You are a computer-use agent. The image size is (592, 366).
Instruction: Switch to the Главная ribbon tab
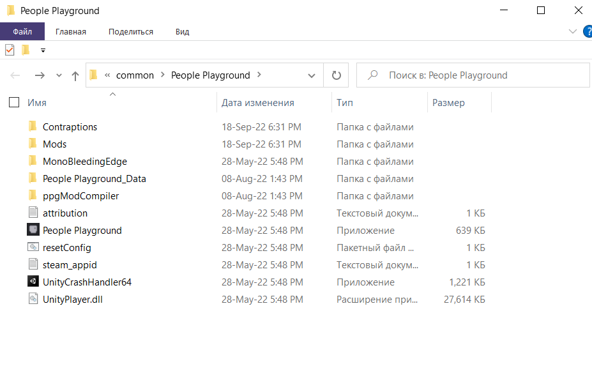71,32
